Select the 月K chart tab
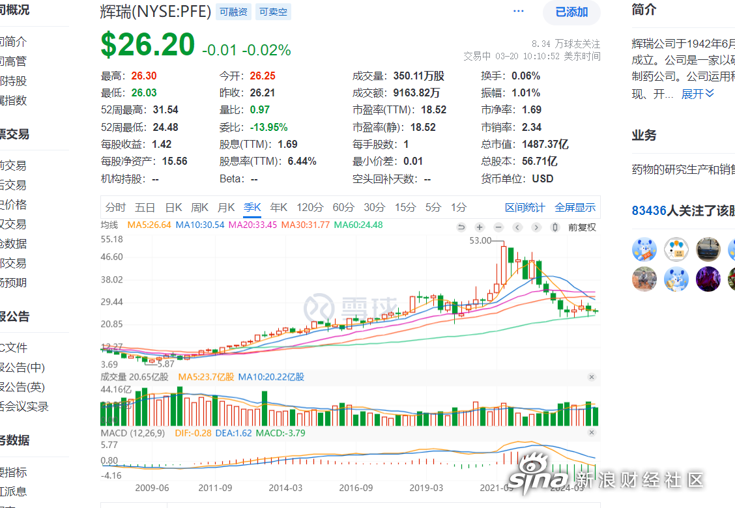This screenshot has height=508, width=735. click(x=226, y=207)
